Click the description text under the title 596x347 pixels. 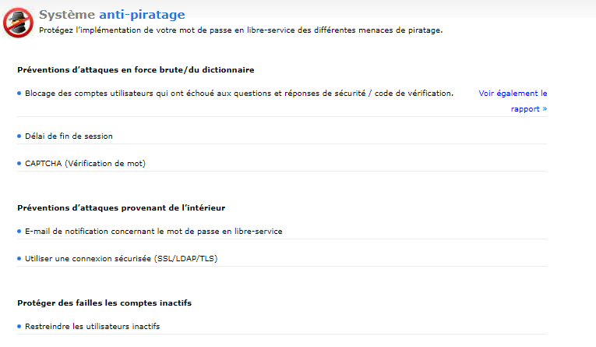click(x=240, y=30)
